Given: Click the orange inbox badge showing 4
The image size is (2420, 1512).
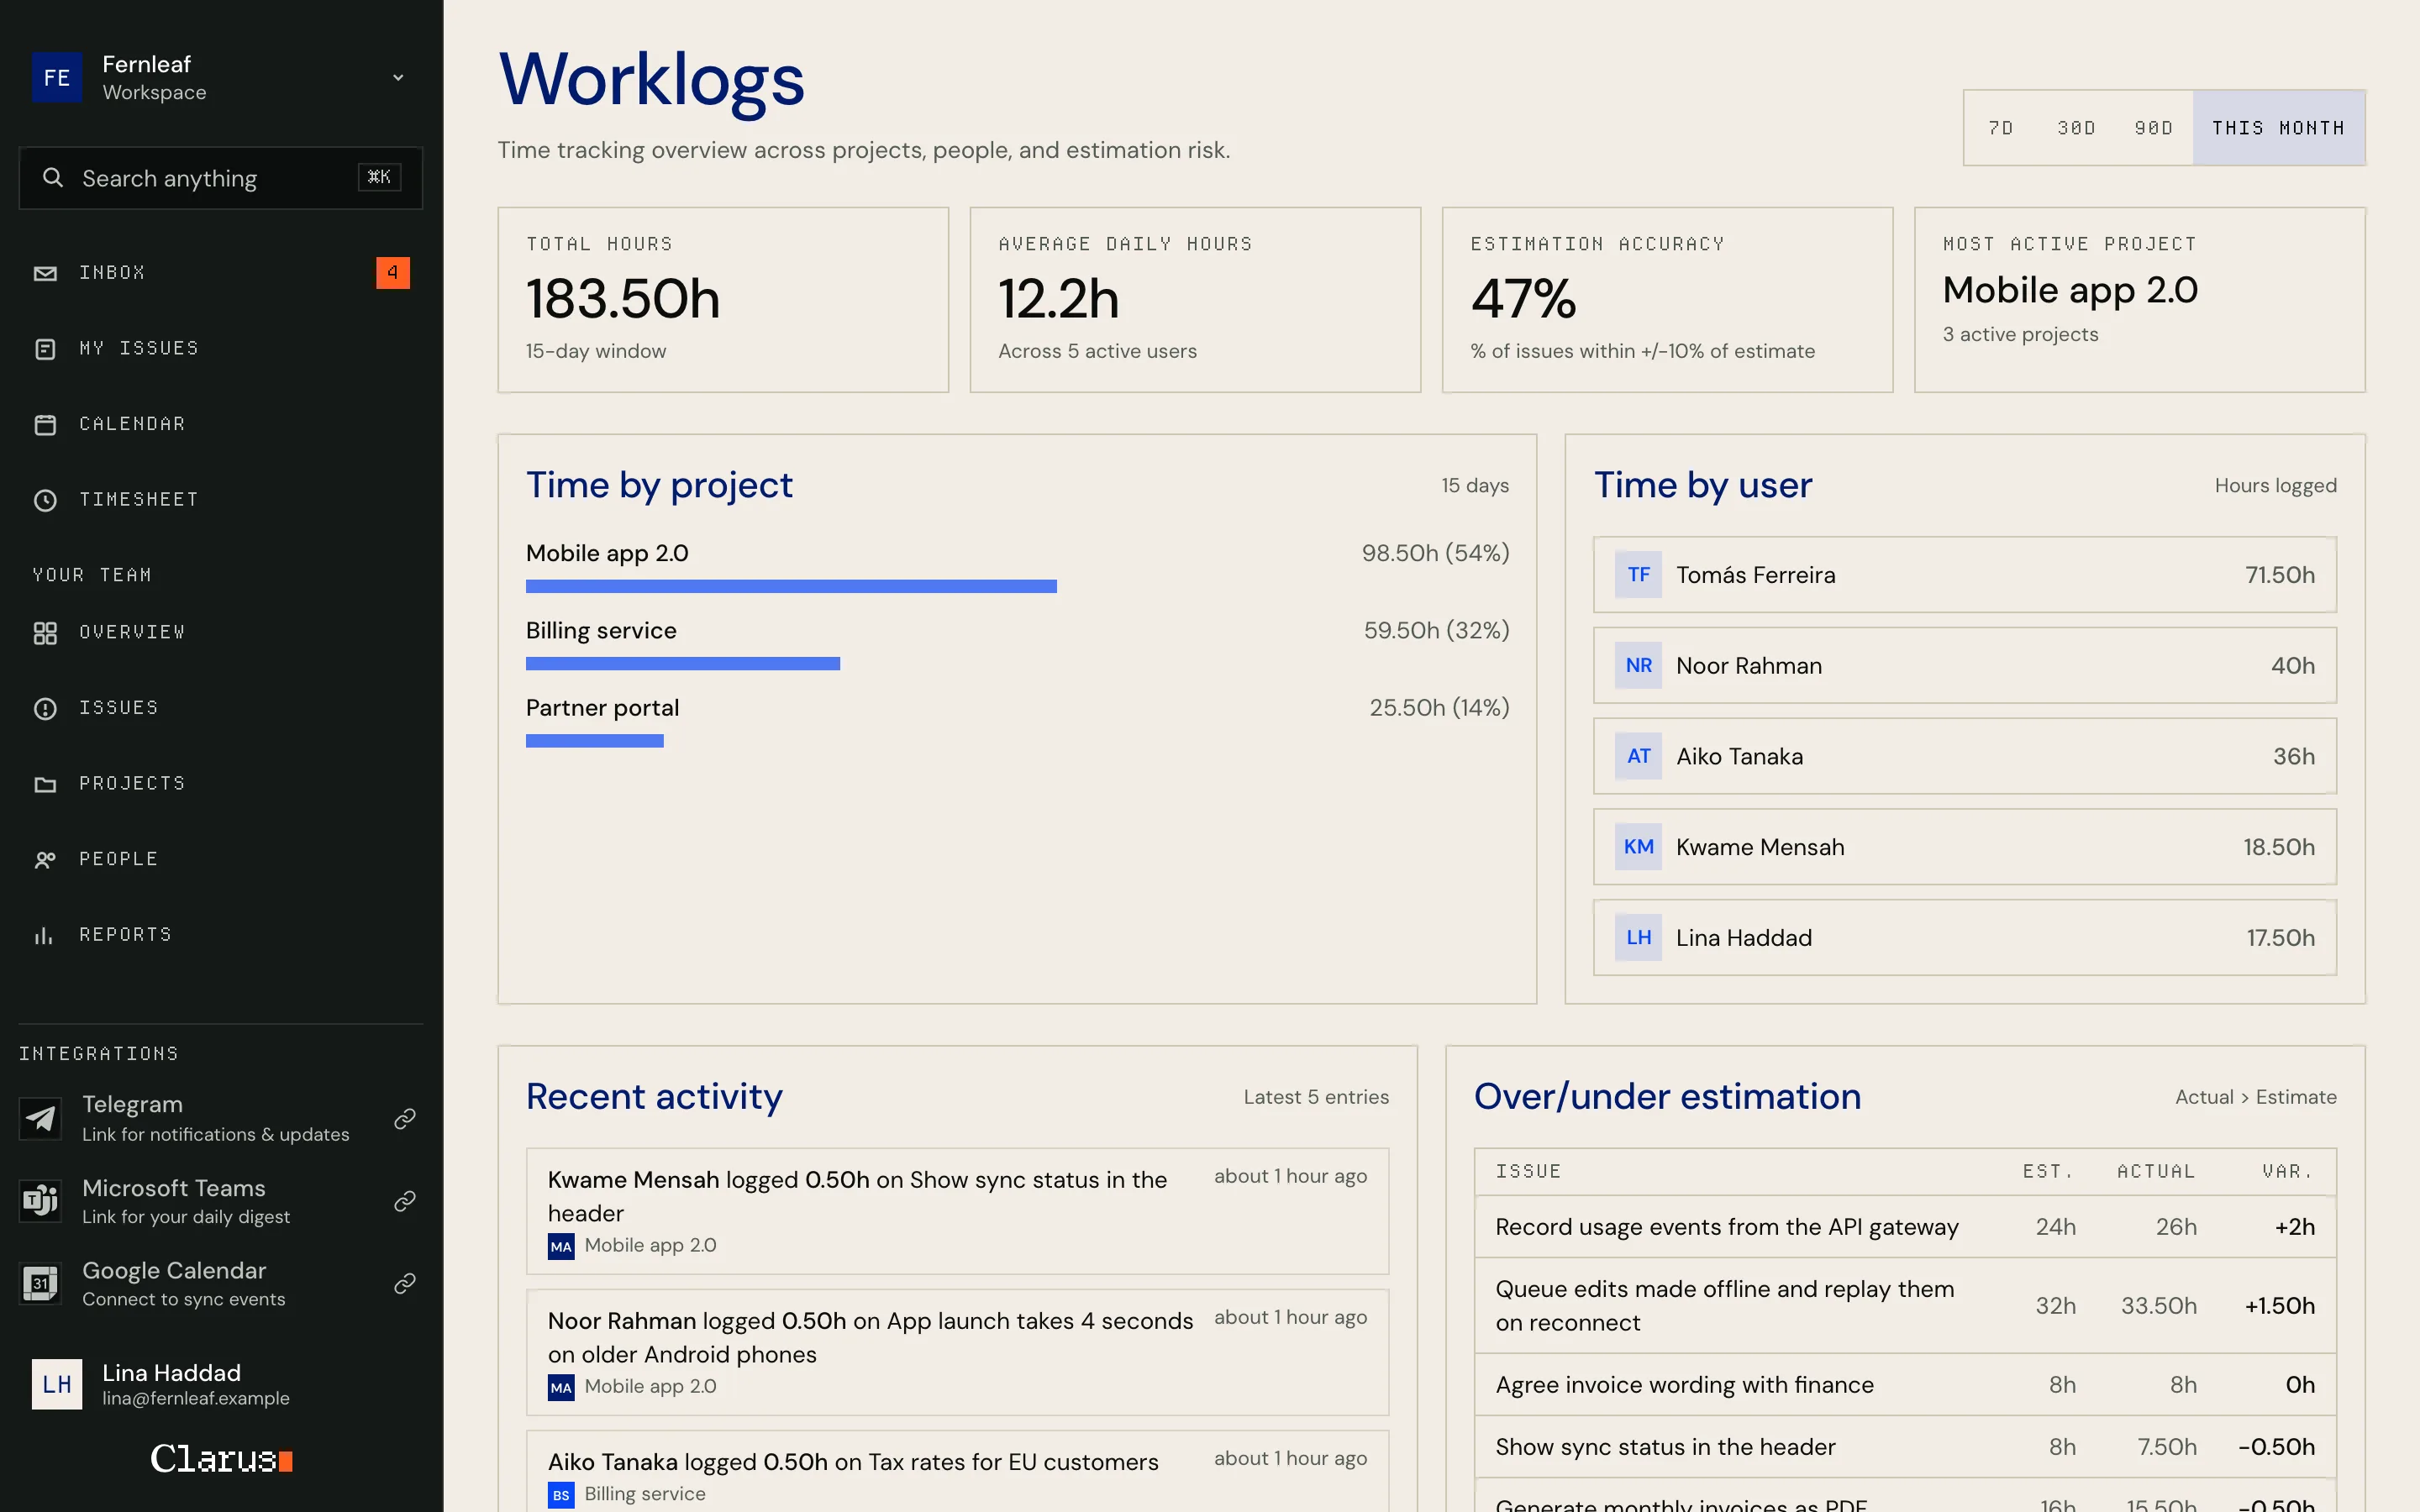Looking at the screenshot, I should pyautogui.click(x=392, y=272).
